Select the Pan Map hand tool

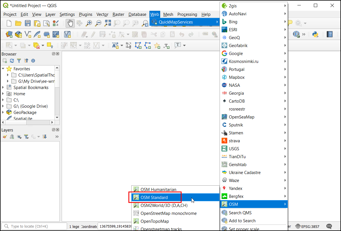click(x=70, y=23)
